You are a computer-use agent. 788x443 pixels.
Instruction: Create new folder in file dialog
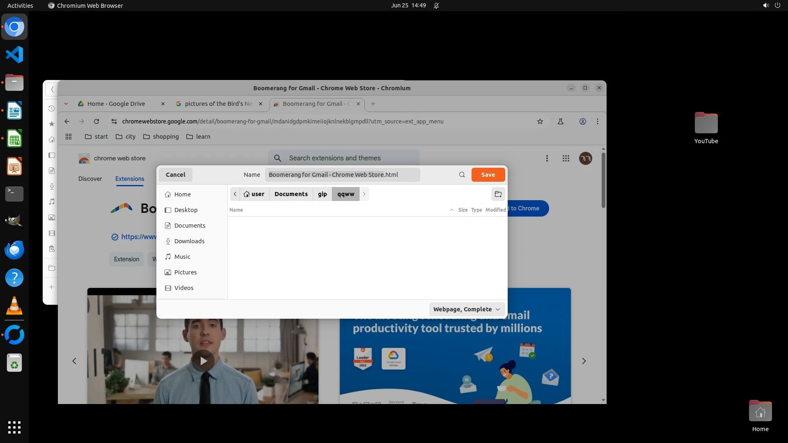498,194
